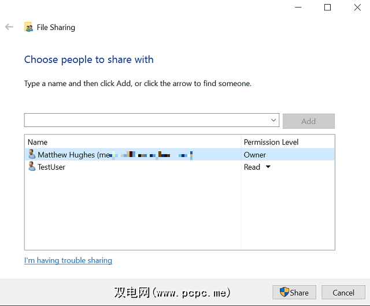Click Matthew Hughes user avatar icon
Viewport: 370px width, 306px height.
[x=32, y=154]
